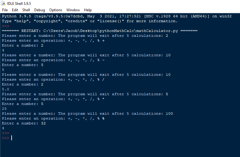This screenshot has width=240, height=157.
Task: Open the Debug menu
Action: pos(39,10)
